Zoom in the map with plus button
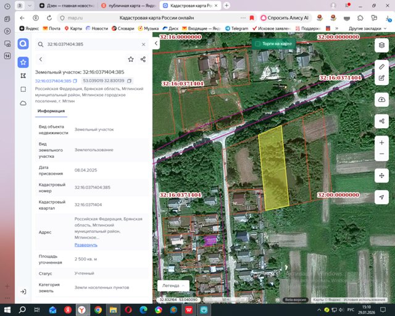The width and height of the screenshot is (395, 316). (x=381, y=143)
